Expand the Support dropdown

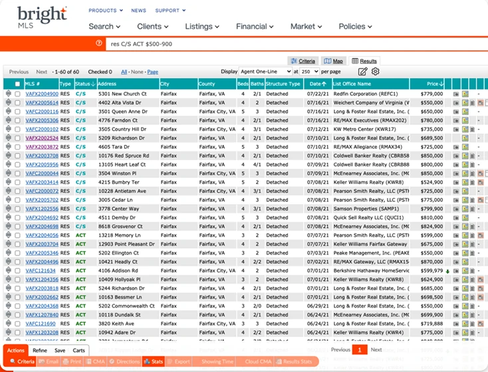pos(170,10)
